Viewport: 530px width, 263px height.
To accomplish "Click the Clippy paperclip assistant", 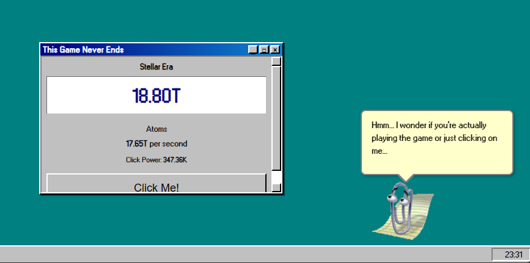I will pyautogui.click(x=402, y=211).
